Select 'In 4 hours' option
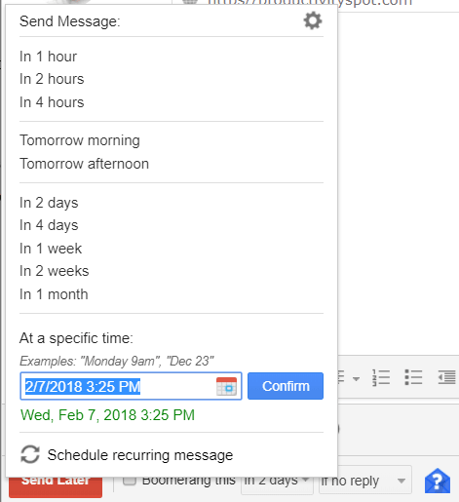Viewport: 459px width, 502px height. coord(52,102)
